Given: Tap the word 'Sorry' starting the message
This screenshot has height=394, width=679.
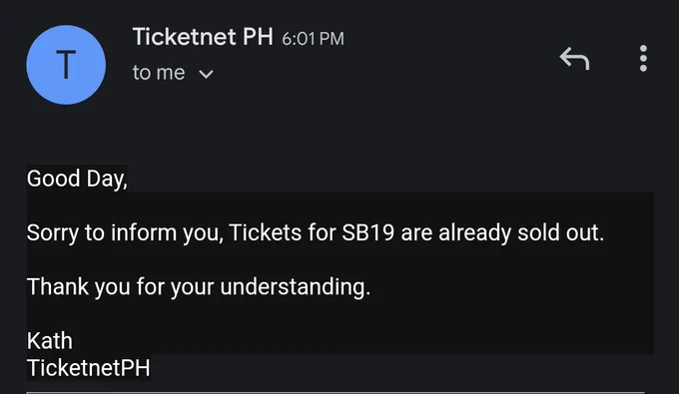Looking at the screenshot, I should click(x=53, y=233).
